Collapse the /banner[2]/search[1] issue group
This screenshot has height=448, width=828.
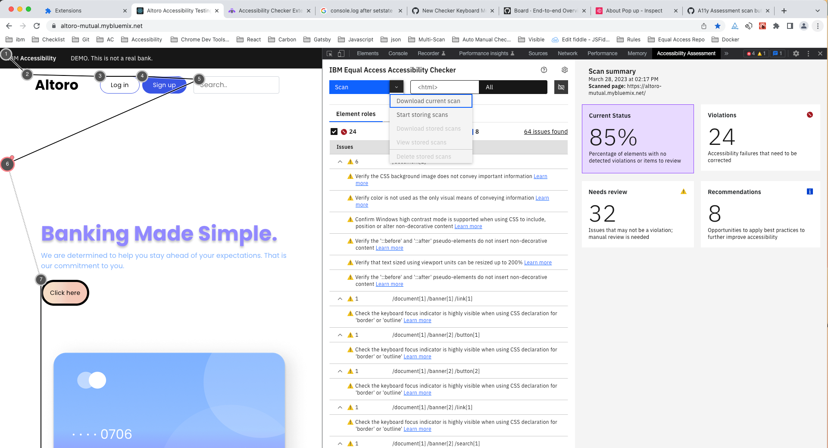pos(340,444)
